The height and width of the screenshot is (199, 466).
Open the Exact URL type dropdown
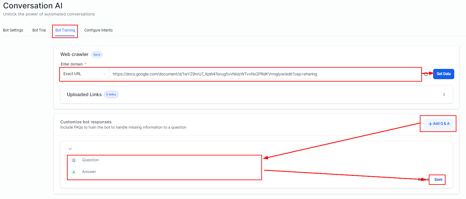coord(85,74)
